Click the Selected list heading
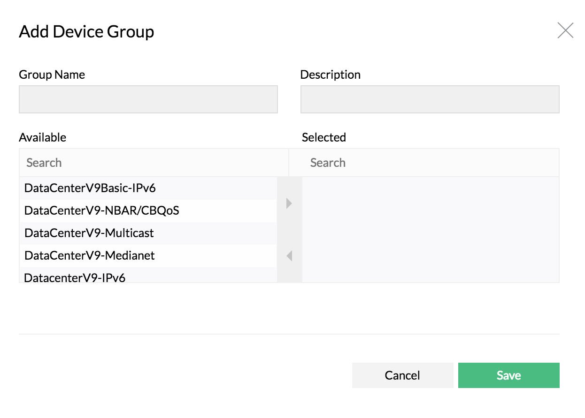The height and width of the screenshot is (418, 585). pyautogui.click(x=324, y=137)
